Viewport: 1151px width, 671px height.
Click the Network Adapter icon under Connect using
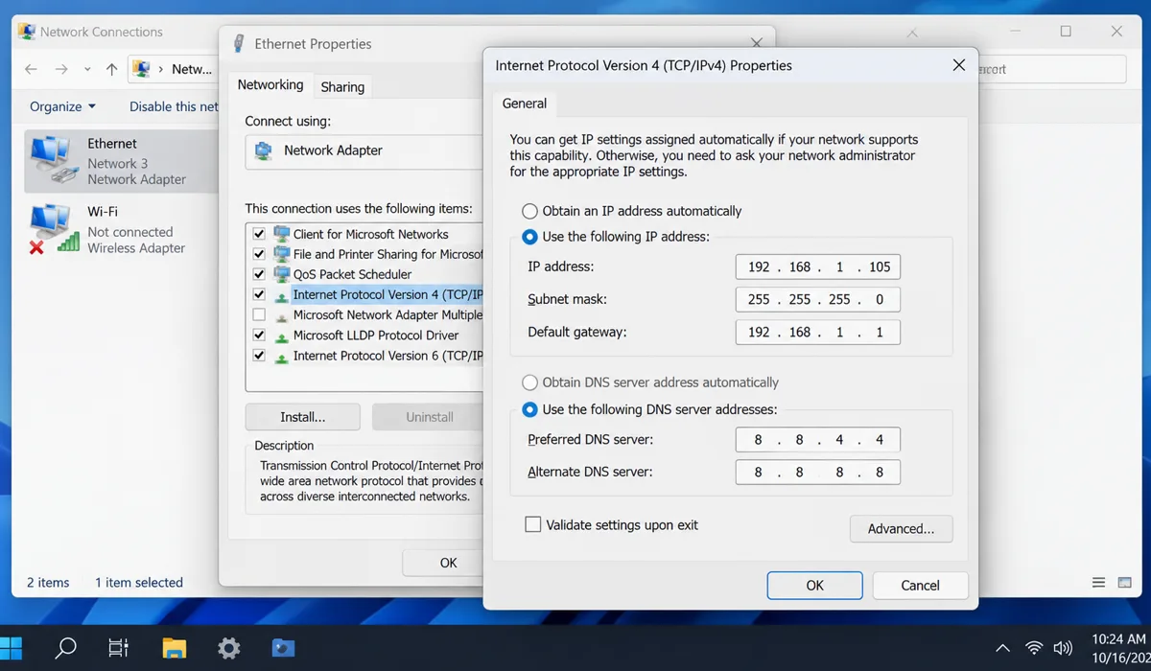coord(264,150)
